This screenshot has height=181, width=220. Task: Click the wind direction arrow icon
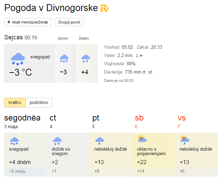pyautogui.click(x=141, y=56)
